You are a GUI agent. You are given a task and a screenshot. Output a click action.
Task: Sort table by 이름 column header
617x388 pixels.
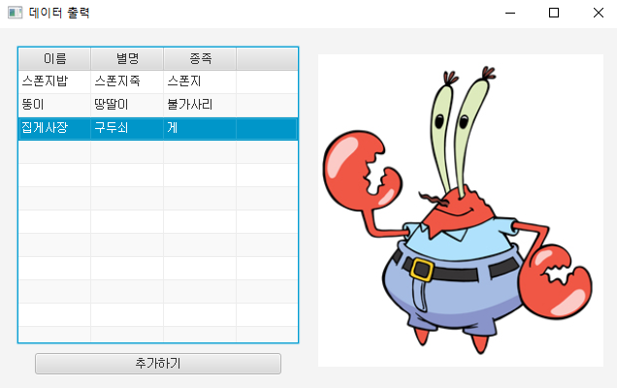[x=54, y=58]
